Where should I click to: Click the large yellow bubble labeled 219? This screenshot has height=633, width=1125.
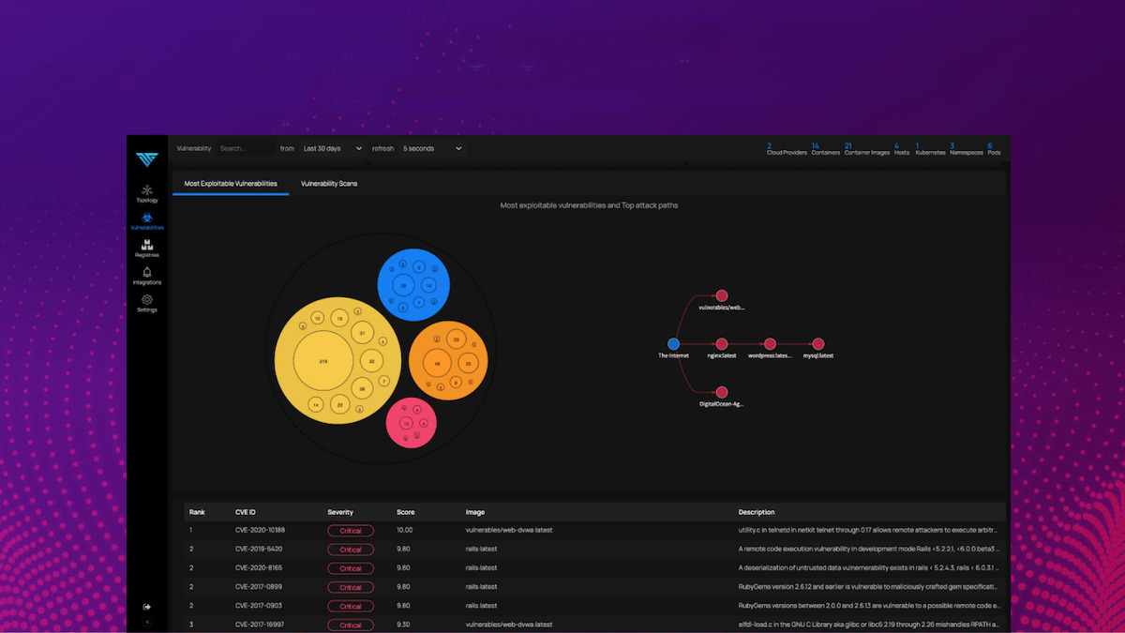click(323, 361)
